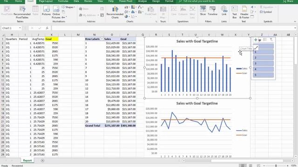Open Online Pictures

[x=56, y=13]
